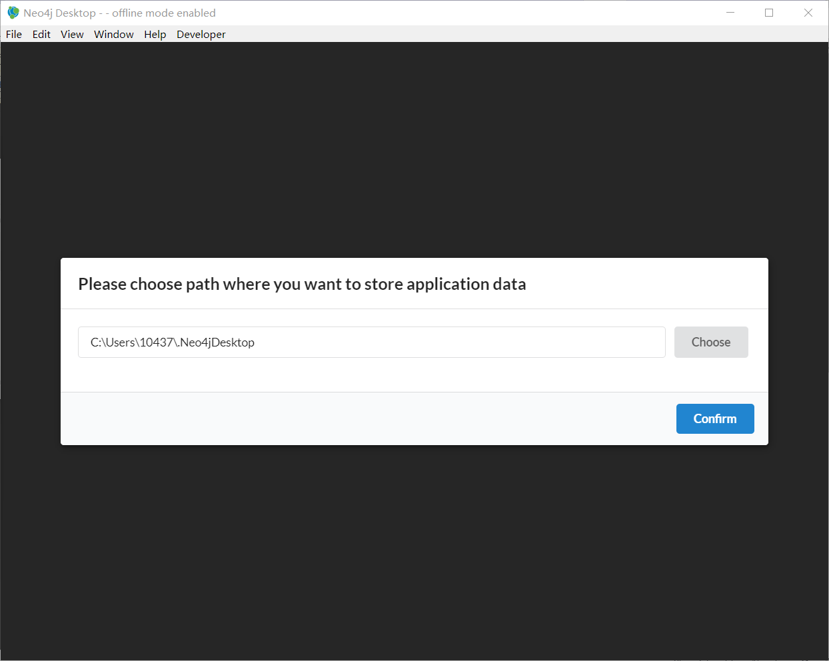Close the Neo4j Desktop window
829x661 pixels.
coord(808,13)
